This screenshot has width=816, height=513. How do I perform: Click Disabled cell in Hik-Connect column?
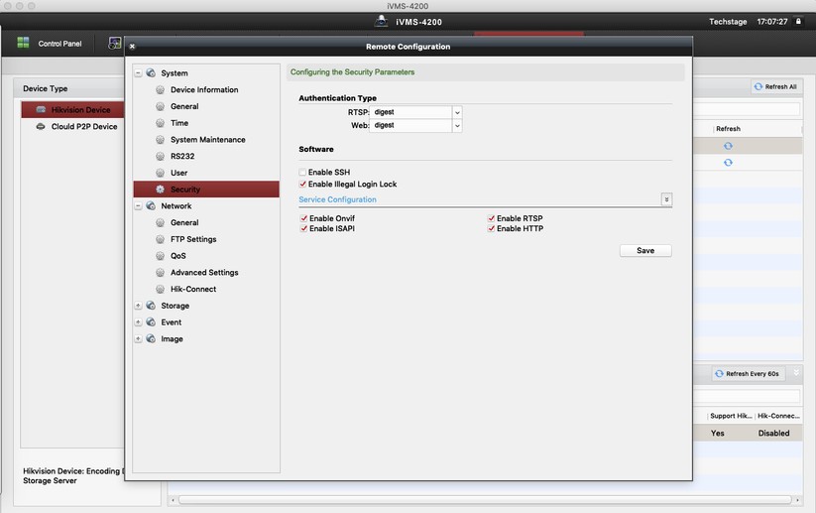773,433
